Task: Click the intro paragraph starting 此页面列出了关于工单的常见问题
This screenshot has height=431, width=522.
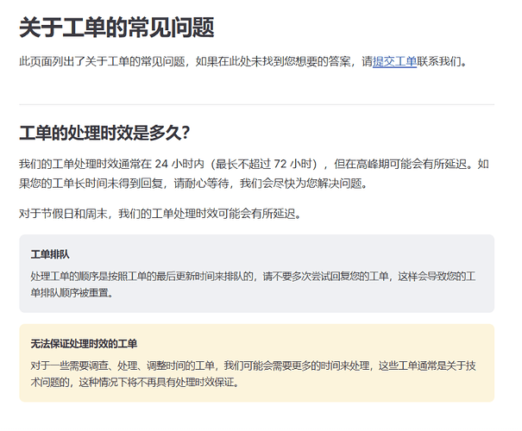Action: click(x=243, y=62)
